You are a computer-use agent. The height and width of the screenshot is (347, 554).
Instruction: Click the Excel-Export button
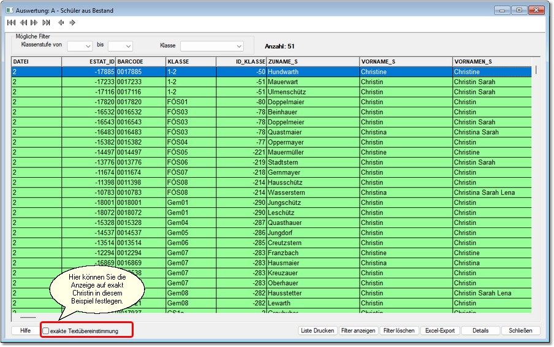[440, 330]
